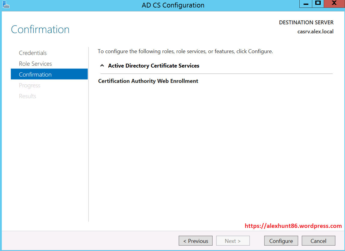
Task: Select the Certification Authority Web Enrollment entry
Action: pyautogui.click(x=148, y=81)
